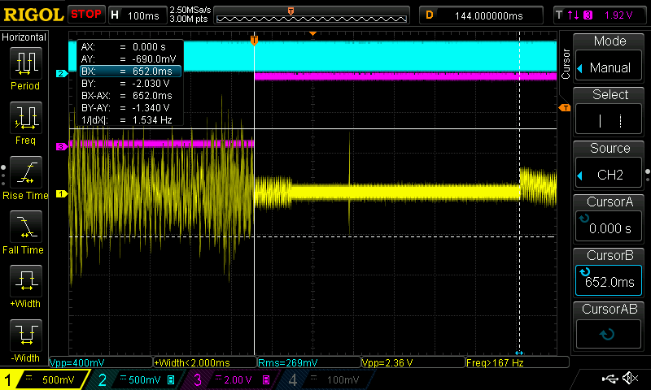The width and height of the screenshot is (651, 390).
Task: Choose the Fall Time measurement icon
Action: pyautogui.click(x=26, y=227)
